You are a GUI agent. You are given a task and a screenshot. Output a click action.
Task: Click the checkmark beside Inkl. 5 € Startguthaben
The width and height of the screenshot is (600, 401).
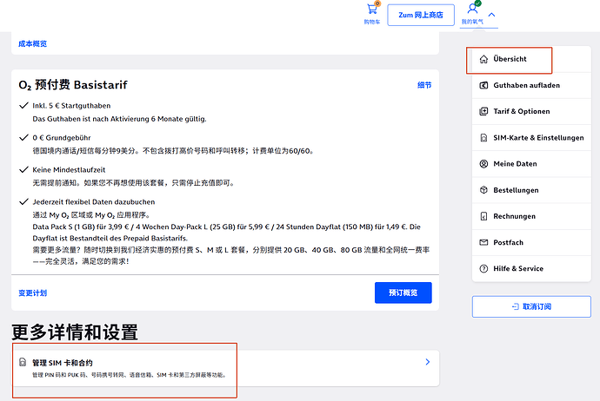click(x=23, y=105)
